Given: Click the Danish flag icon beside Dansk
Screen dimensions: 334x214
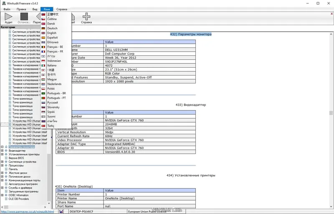Looking at the screenshot, I should [x=43, y=24].
